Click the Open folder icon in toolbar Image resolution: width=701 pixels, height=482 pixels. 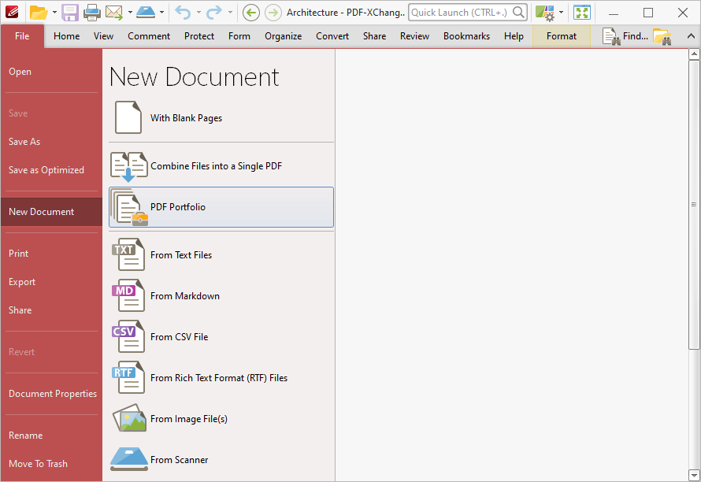click(39, 13)
